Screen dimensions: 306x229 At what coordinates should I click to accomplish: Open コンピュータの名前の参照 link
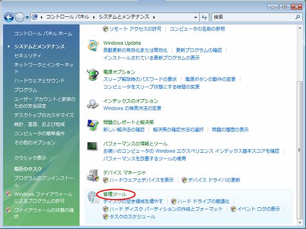(197, 29)
